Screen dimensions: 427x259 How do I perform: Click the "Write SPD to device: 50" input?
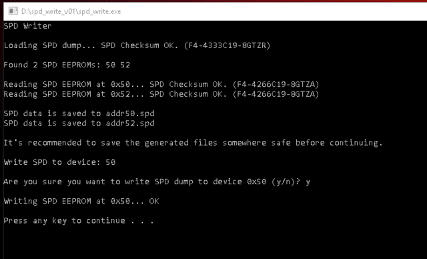pyautogui.click(x=59, y=162)
